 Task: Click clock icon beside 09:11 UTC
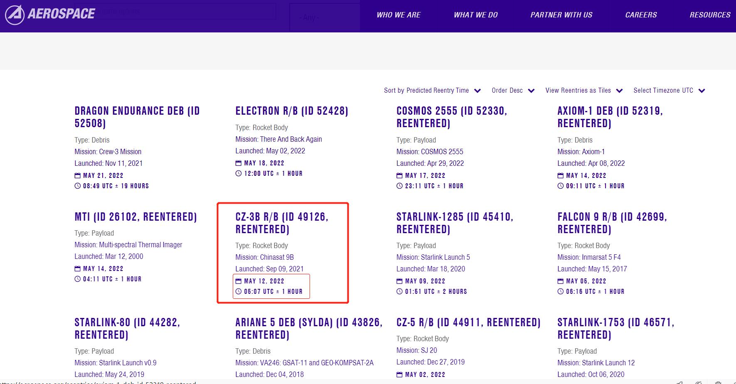tap(561, 186)
